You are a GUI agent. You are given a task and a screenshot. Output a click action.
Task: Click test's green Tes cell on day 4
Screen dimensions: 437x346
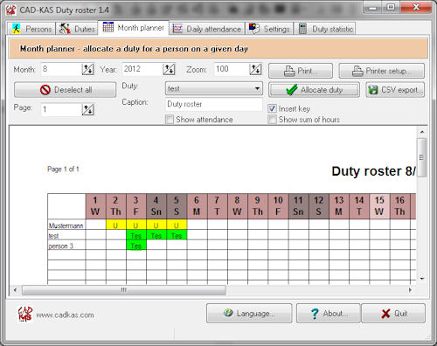point(156,235)
